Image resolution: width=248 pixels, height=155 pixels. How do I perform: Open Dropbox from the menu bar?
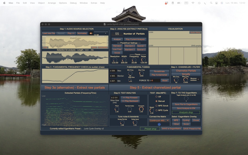coord(166,3)
